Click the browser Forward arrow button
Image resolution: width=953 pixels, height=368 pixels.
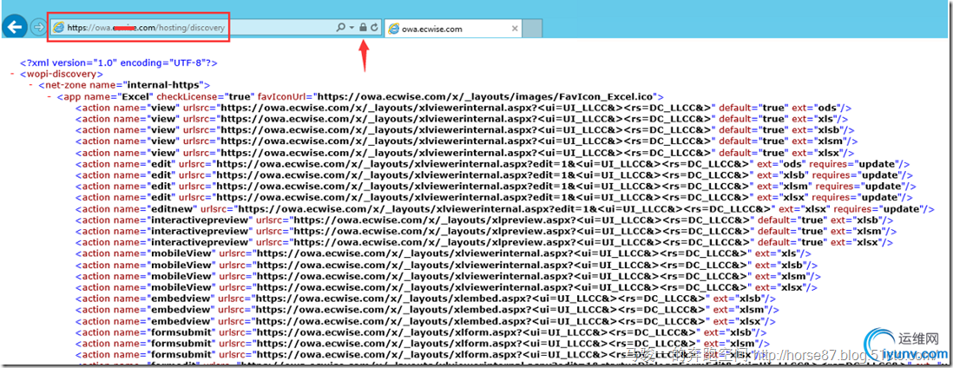click(37, 28)
